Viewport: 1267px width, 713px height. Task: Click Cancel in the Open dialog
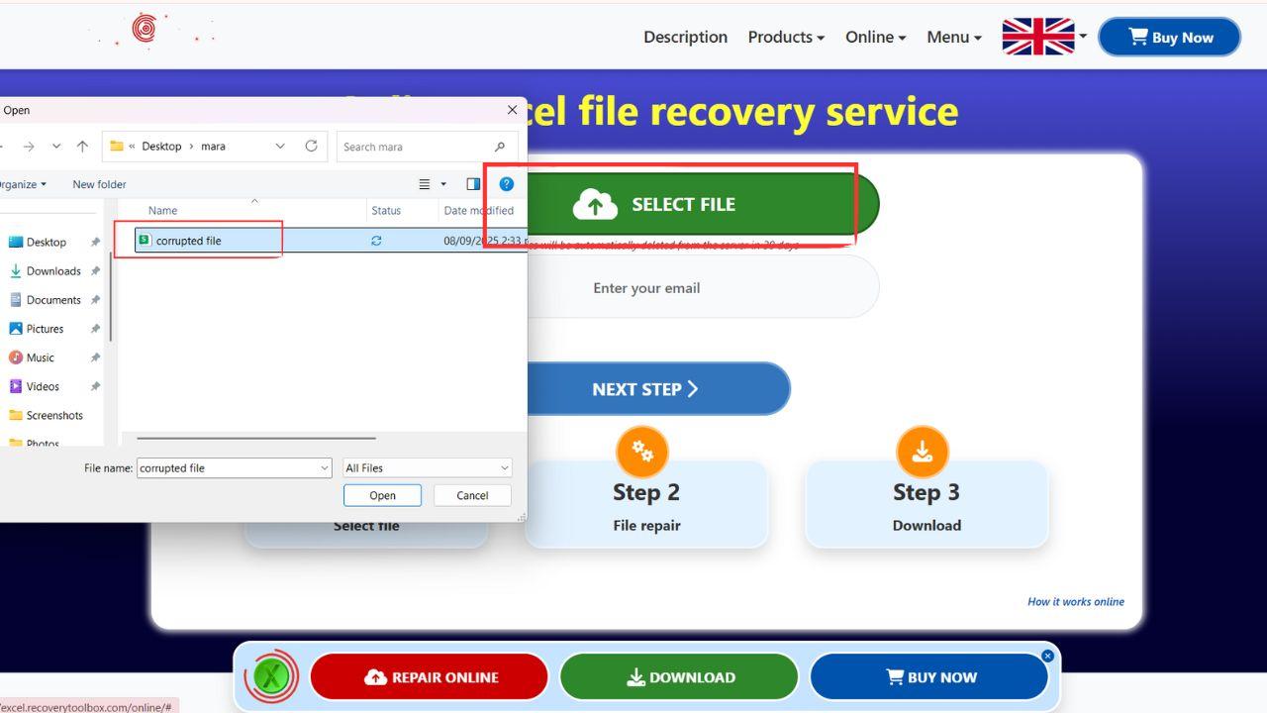(472, 495)
